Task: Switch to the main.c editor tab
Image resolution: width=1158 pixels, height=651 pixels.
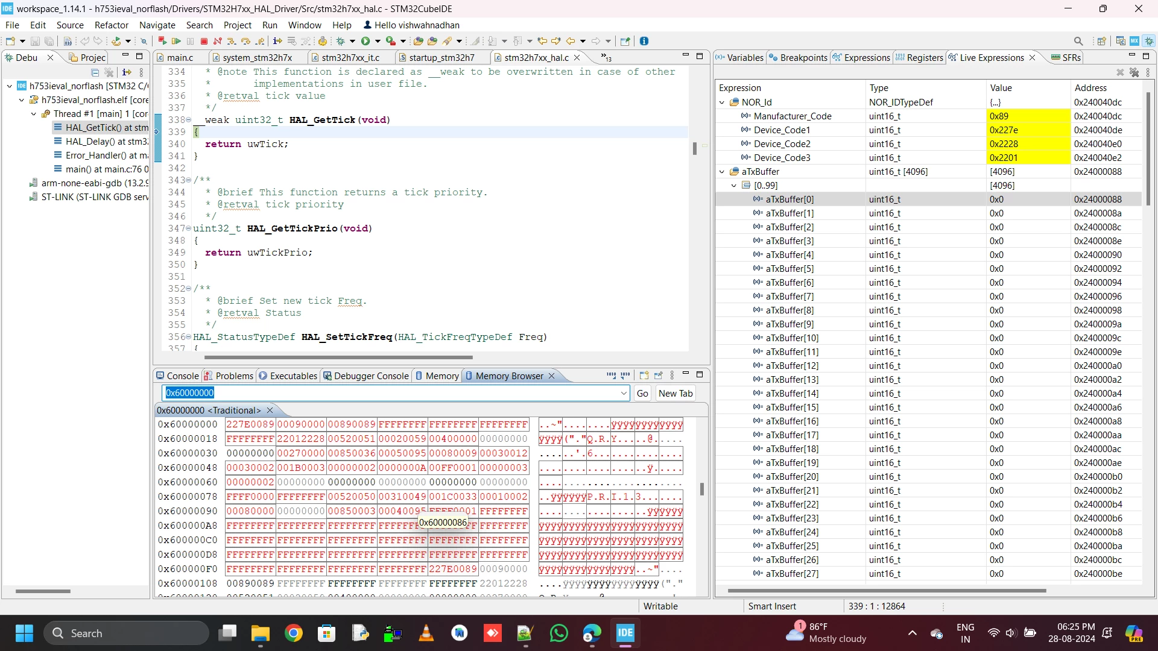Action: (x=180, y=58)
